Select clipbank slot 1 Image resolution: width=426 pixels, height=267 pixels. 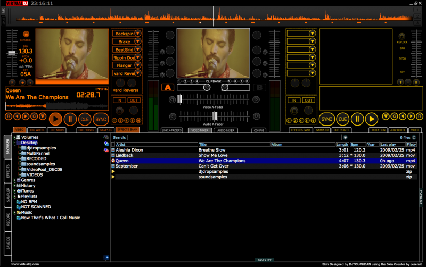pos(179,81)
